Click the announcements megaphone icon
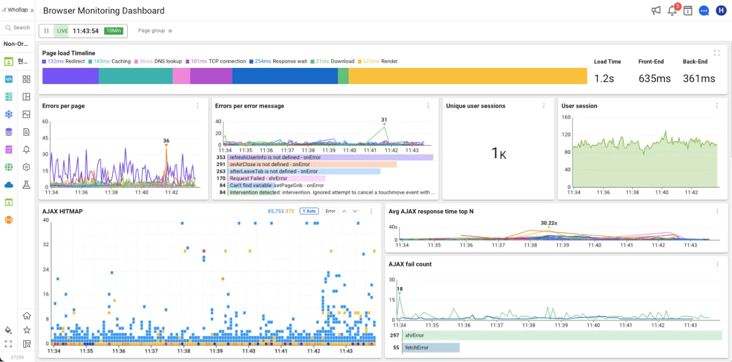 pos(656,10)
